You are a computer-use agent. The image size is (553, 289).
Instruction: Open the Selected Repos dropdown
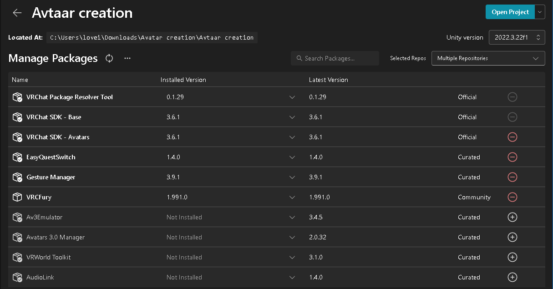pos(488,58)
